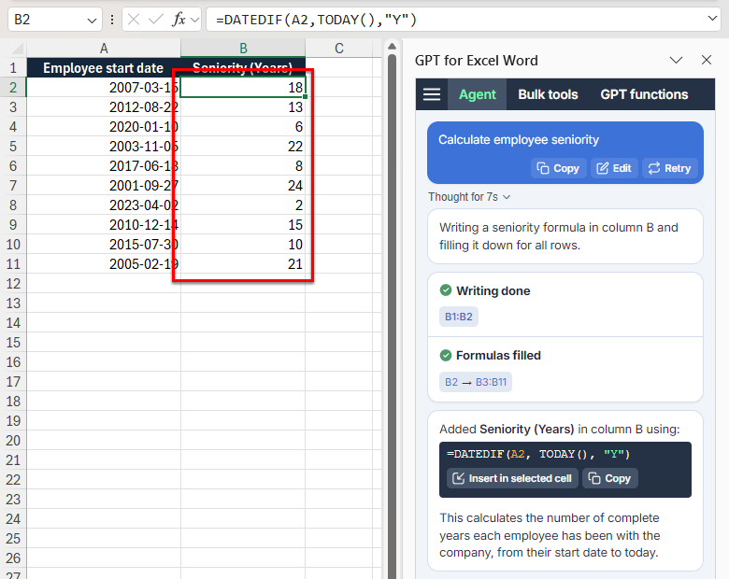Image resolution: width=729 pixels, height=579 pixels.
Task: Click the B2 → B3:B11 range chip
Action: (475, 382)
